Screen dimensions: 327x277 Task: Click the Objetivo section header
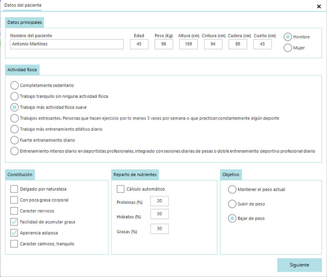pyautogui.click(x=231, y=175)
